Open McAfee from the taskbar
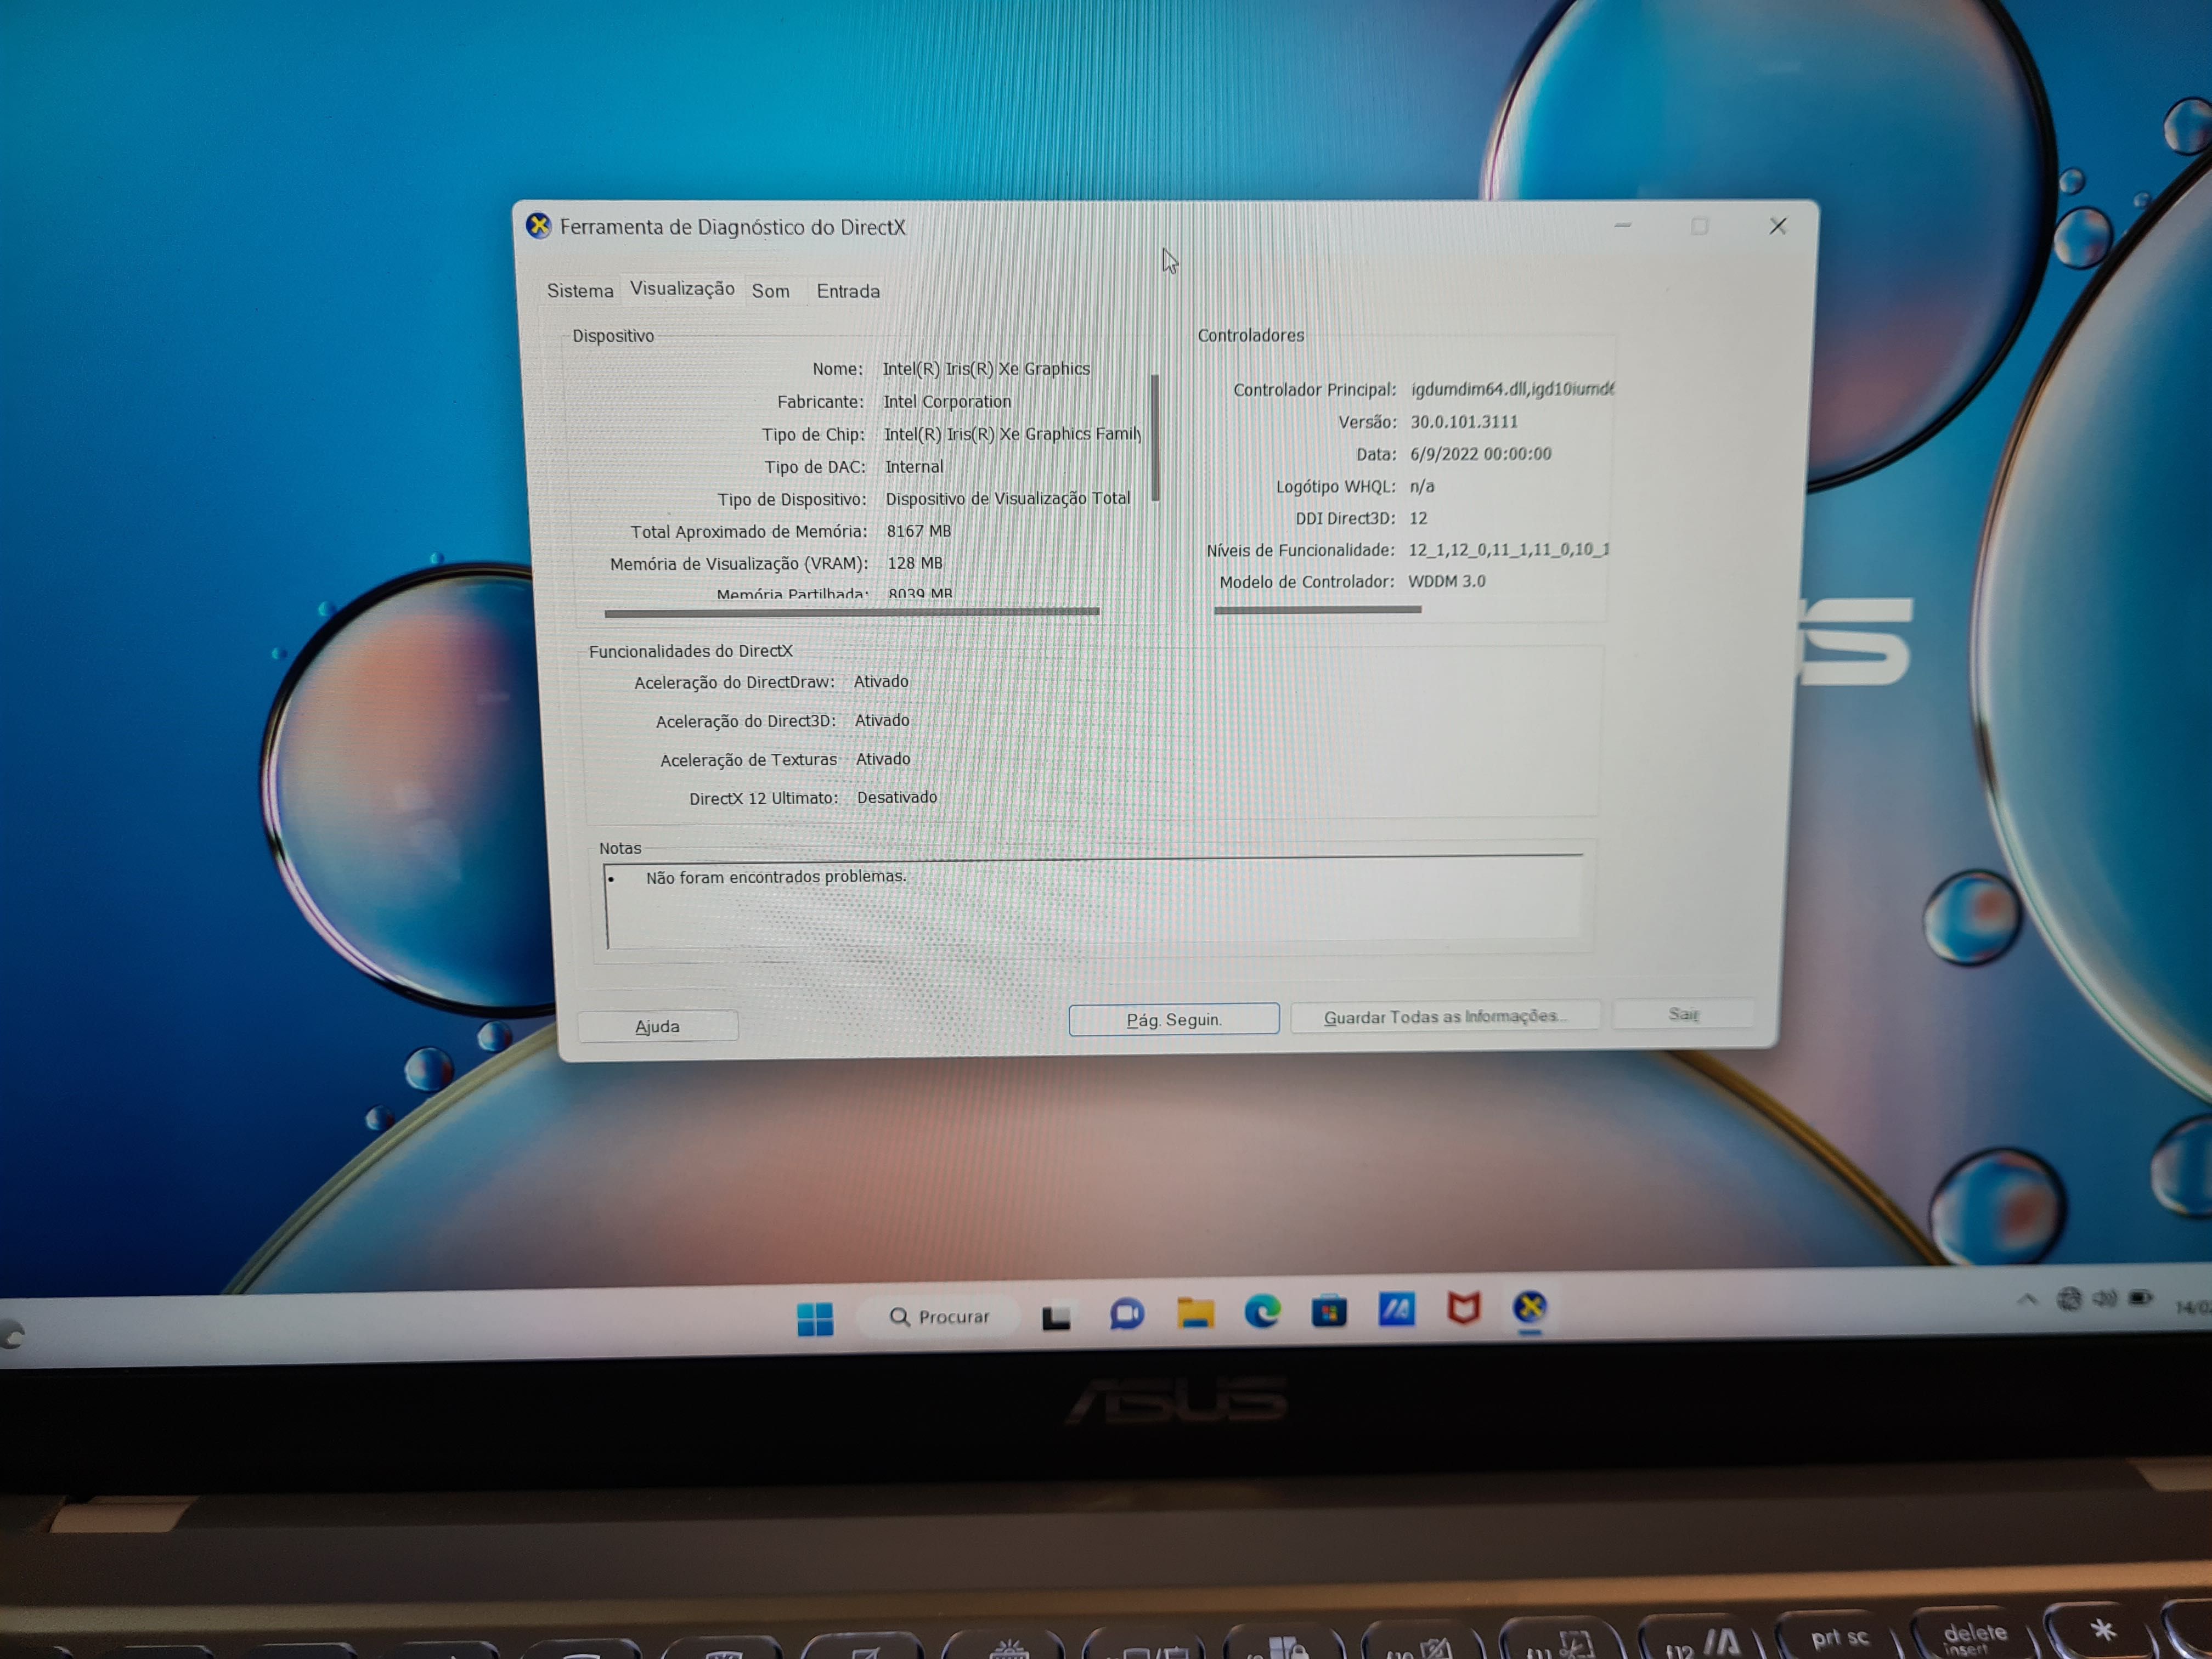The height and width of the screenshot is (1659, 2212). (1463, 1308)
